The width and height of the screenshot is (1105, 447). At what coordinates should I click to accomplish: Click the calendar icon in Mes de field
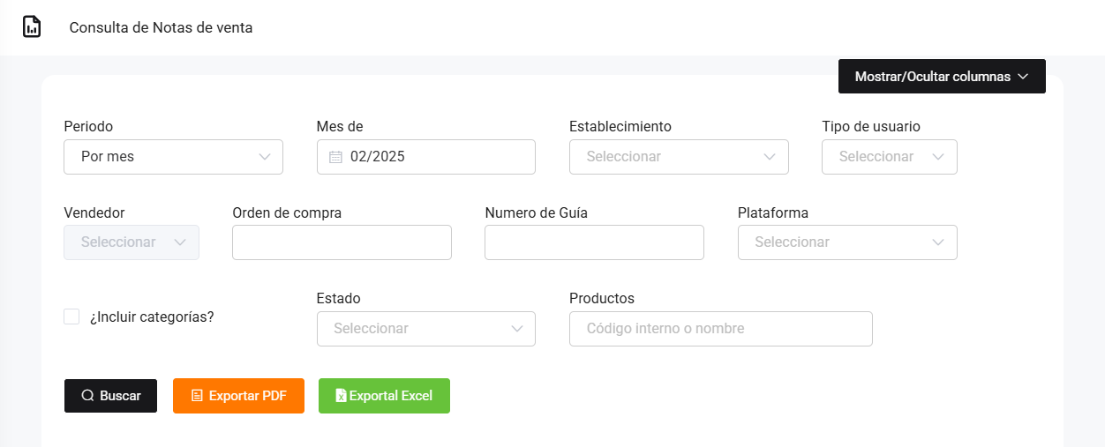pyautogui.click(x=335, y=157)
